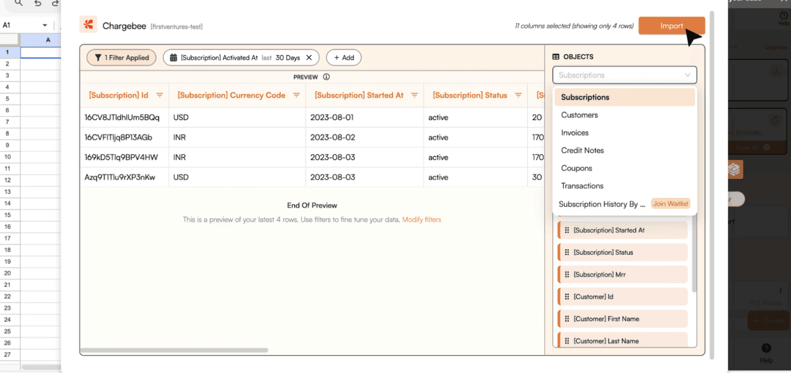Open the three-dot menu in sidebar
791x373 pixels.
(x=781, y=291)
